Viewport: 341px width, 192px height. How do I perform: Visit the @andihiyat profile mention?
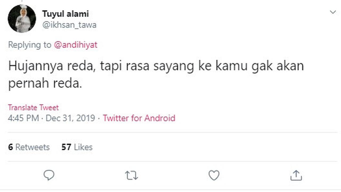tap(76, 45)
